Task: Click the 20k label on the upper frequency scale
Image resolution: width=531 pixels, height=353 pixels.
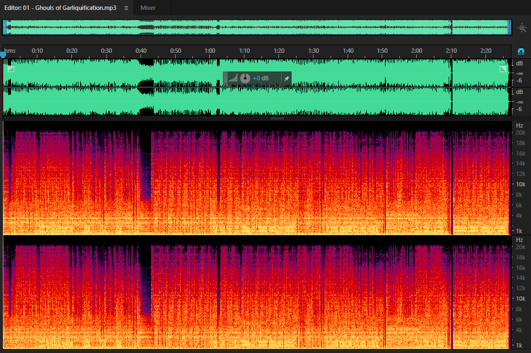Action: (x=521, y=133)
